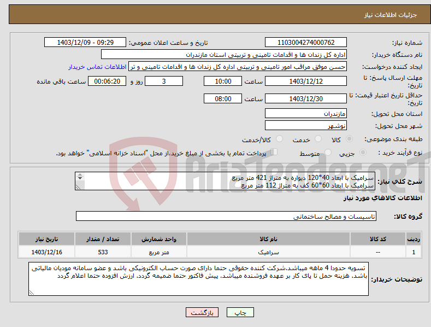
Task: Click the price validity time 08:00
Action: pos(223,98)
